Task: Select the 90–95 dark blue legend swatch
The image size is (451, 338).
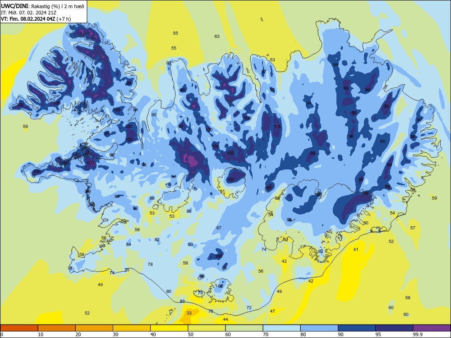Action: click(x=357, y=328)
